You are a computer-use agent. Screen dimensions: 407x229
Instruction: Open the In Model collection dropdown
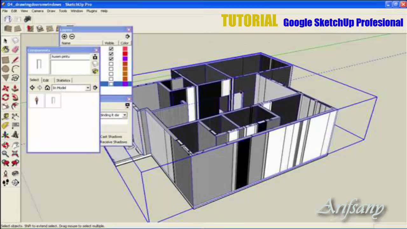point(88,88)
